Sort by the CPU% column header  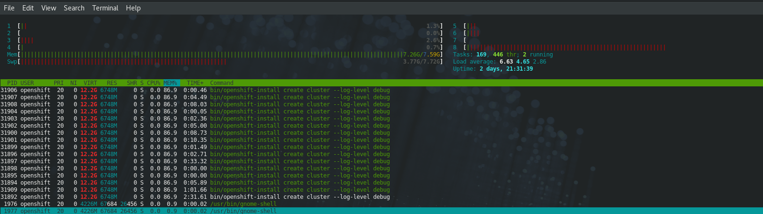pyautogui.click(x=154, y=83)
